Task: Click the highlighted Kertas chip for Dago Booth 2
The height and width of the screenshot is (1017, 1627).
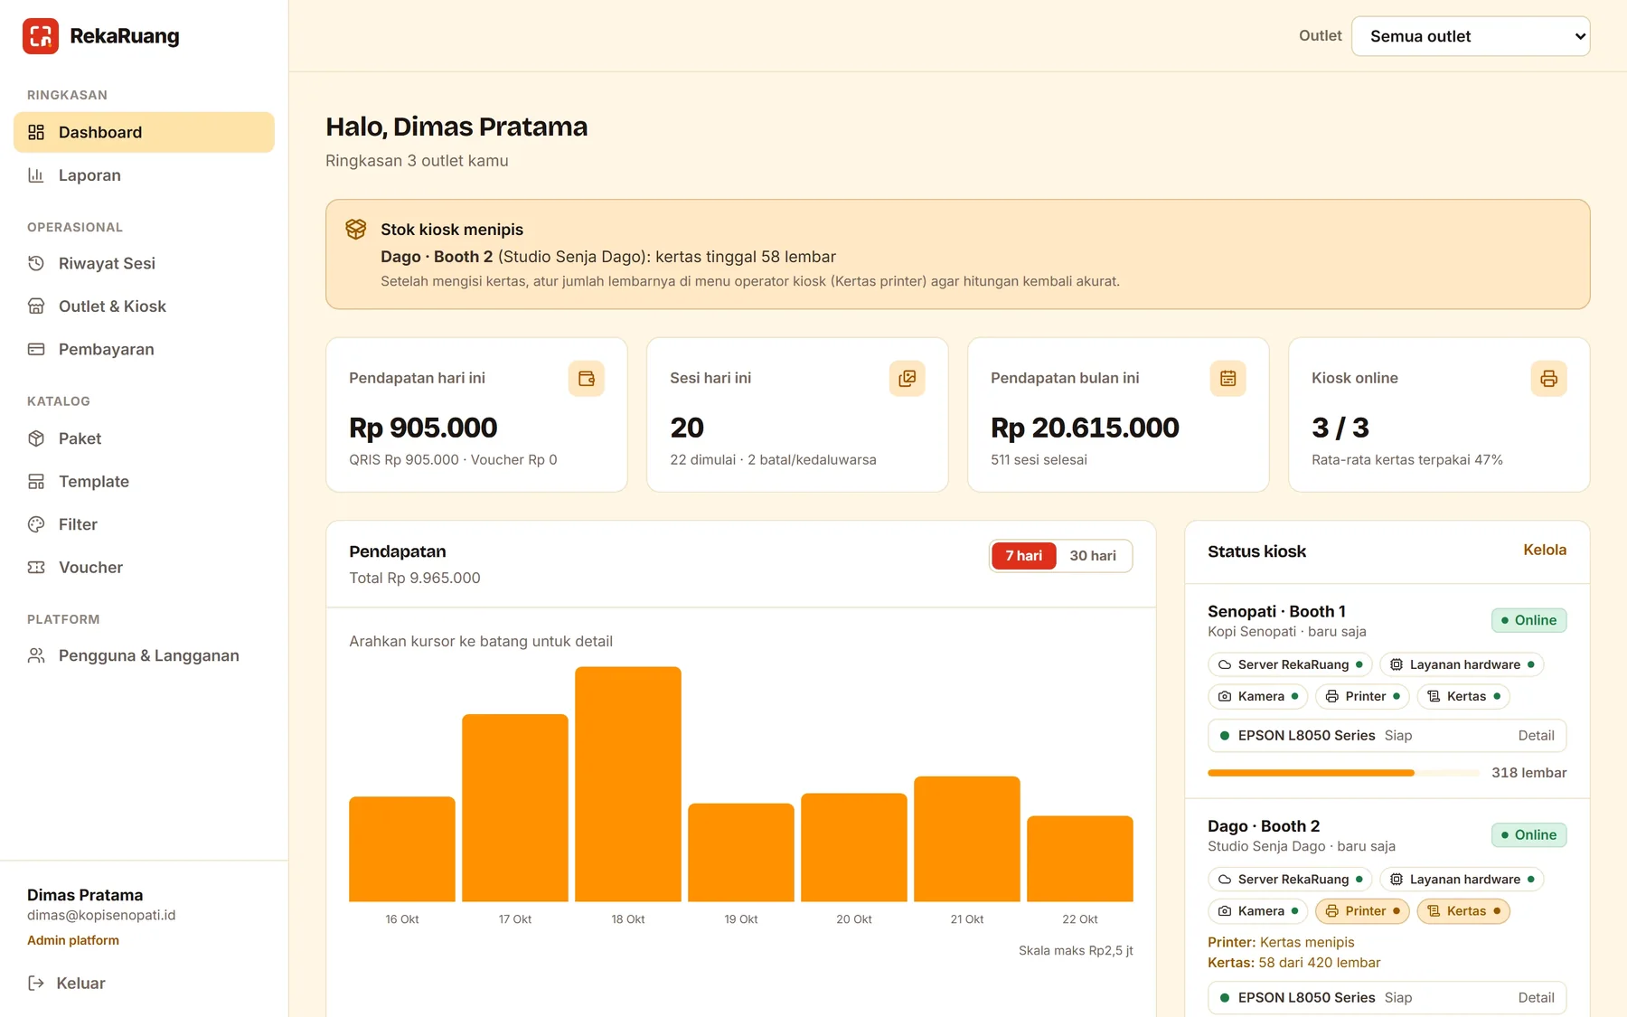Action: point(1463,911)
